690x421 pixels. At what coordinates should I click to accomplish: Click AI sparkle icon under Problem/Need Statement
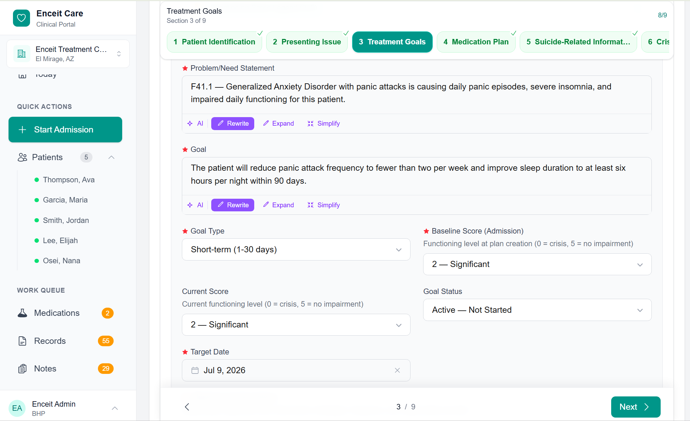190,124
